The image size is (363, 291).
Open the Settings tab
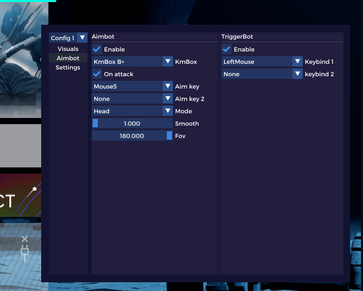[x=68, y=67]
